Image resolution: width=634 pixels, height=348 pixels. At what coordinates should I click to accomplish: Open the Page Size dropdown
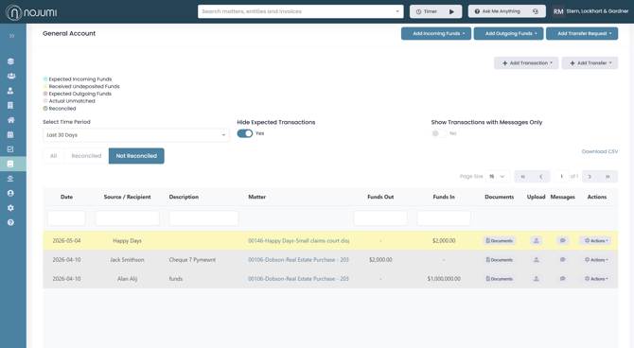[x=498, y=176]
